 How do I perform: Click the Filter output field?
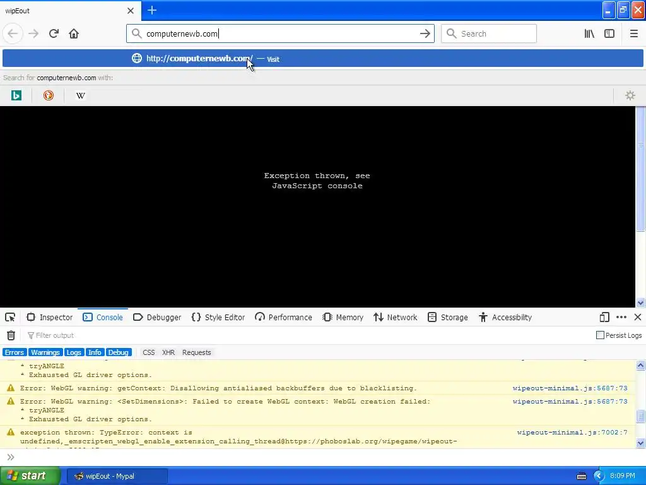coord(309,335)
